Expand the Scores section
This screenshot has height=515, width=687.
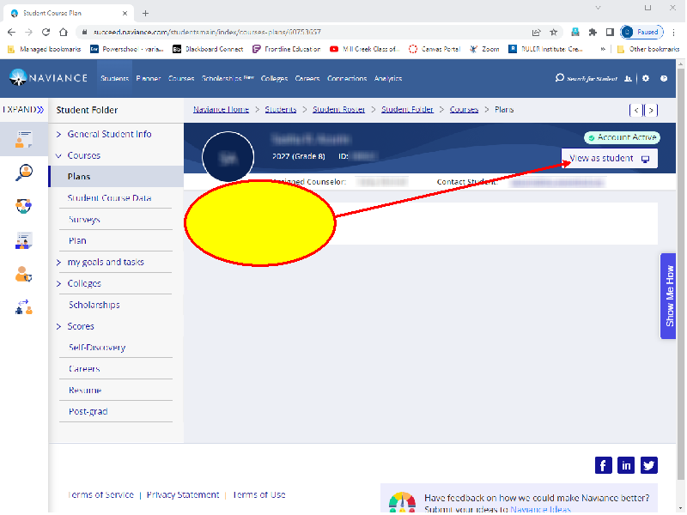pos(58,326)
